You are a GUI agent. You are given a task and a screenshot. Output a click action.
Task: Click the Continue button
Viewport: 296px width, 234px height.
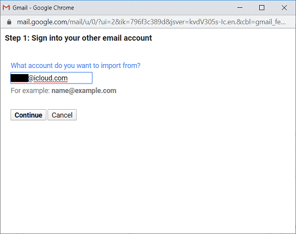click(28, 115)
